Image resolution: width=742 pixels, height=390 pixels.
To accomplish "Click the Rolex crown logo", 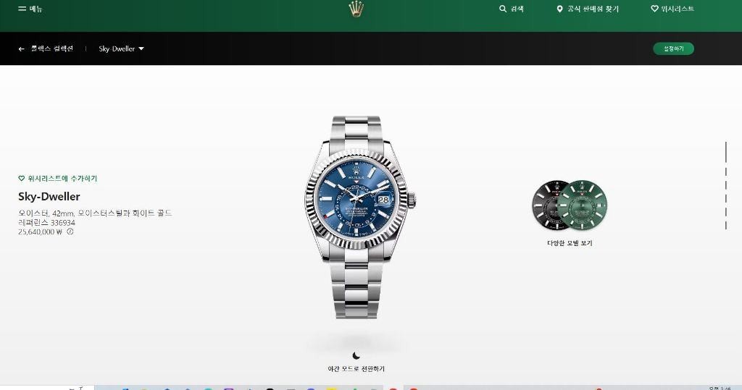I will [x=356, y=9].
